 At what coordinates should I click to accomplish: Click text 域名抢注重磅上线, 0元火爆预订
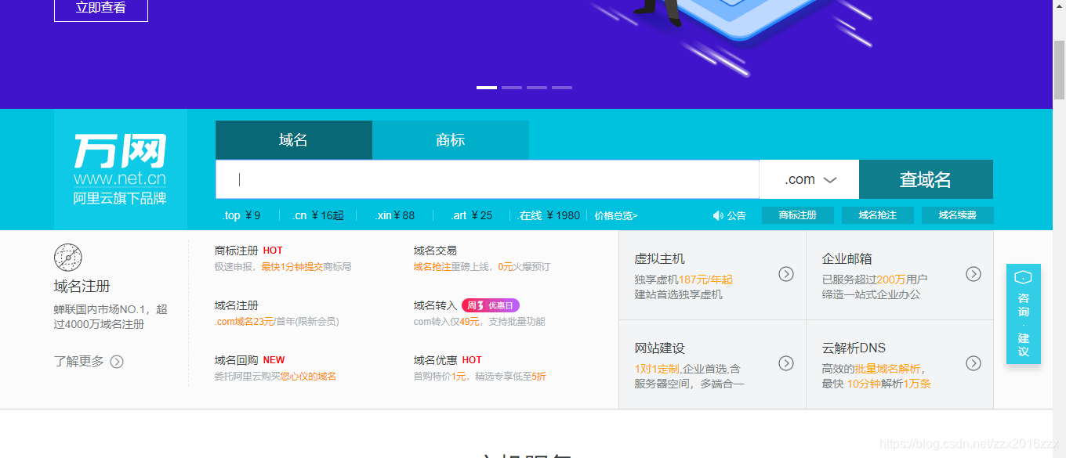point(482,267)
